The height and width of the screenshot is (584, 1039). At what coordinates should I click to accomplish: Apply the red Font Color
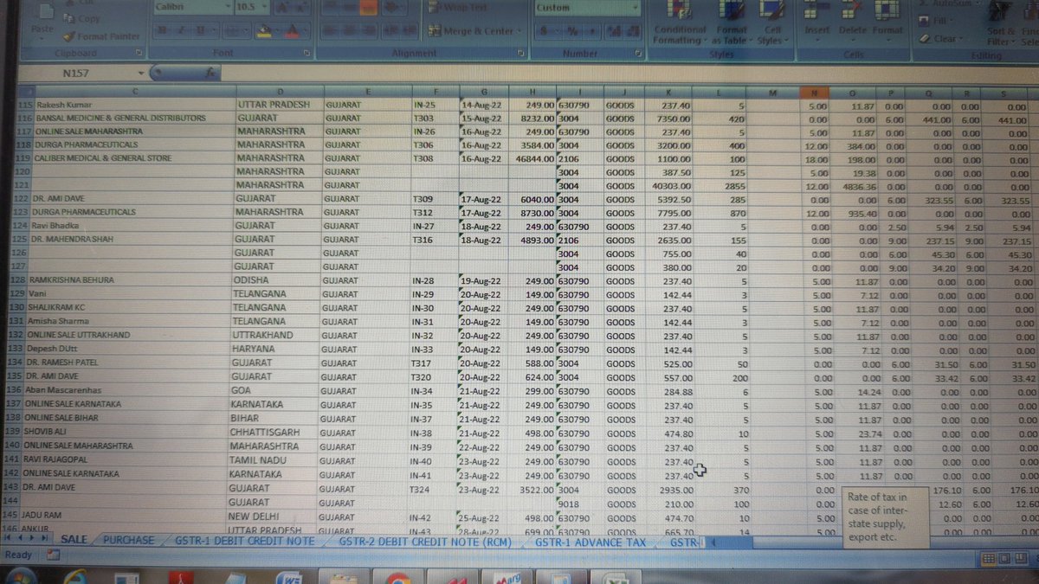tap(292, 31)
